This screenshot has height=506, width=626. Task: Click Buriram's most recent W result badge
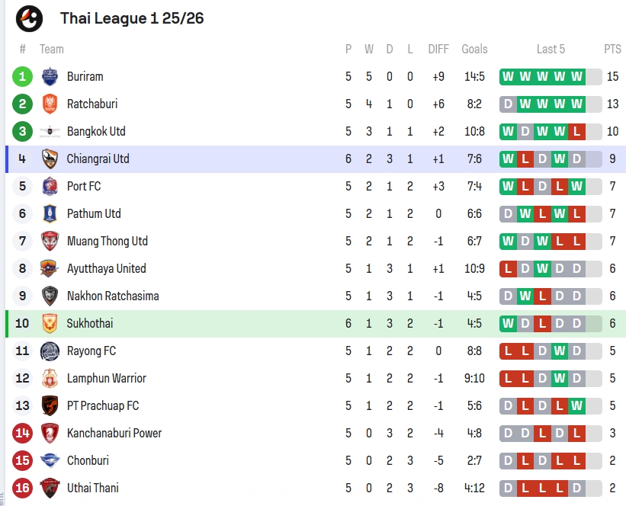click(576, 77)
